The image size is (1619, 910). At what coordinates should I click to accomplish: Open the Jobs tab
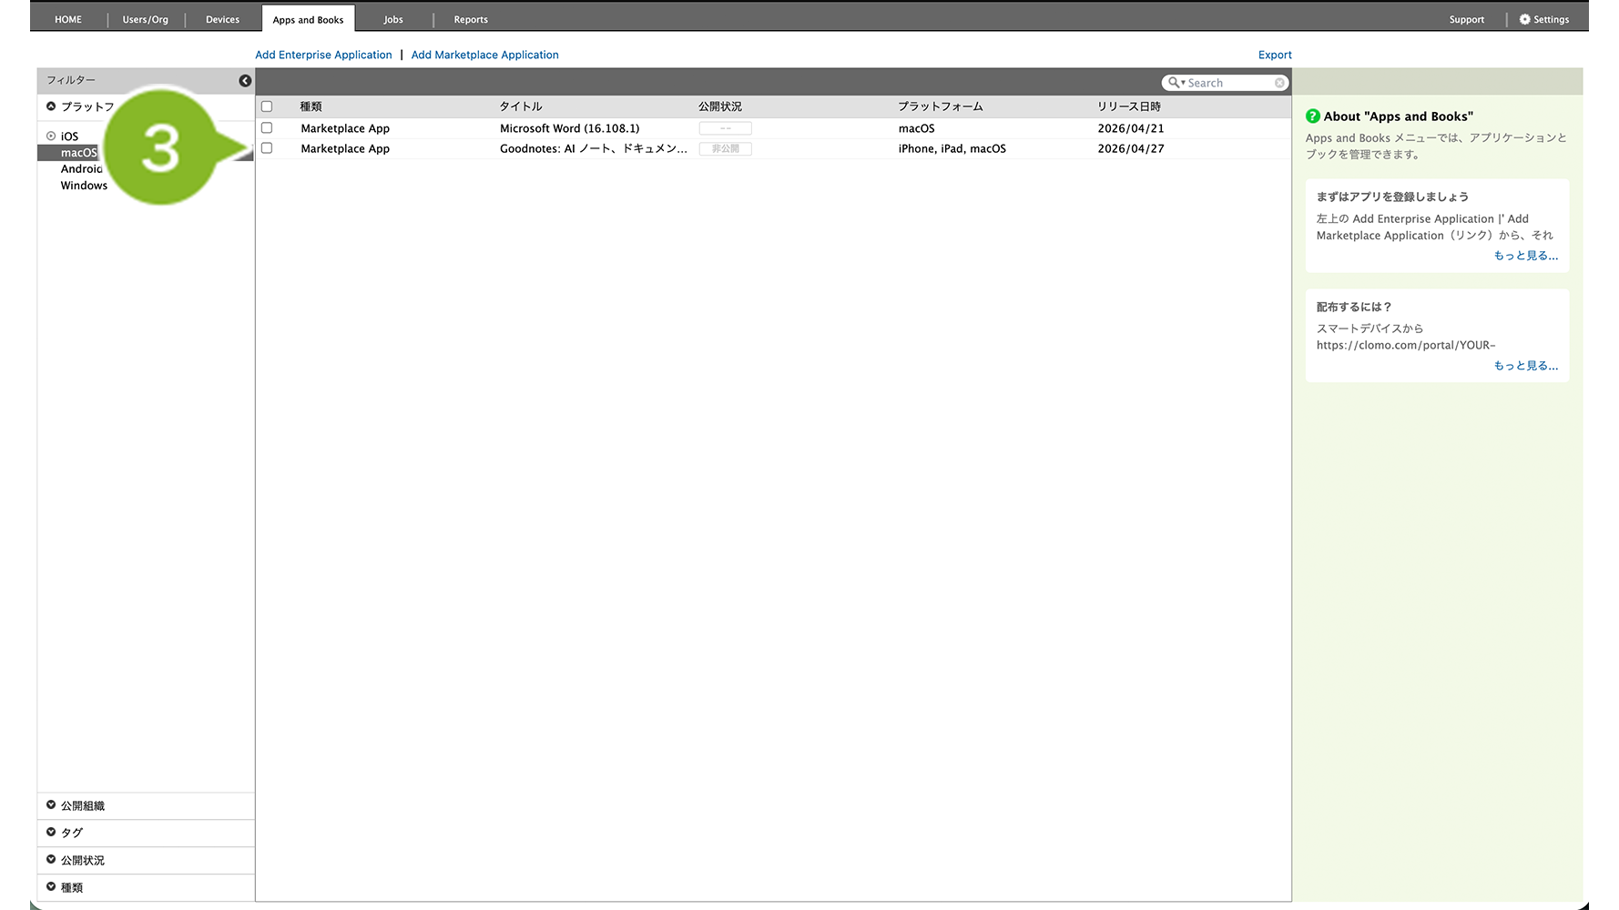click(393, 19)
